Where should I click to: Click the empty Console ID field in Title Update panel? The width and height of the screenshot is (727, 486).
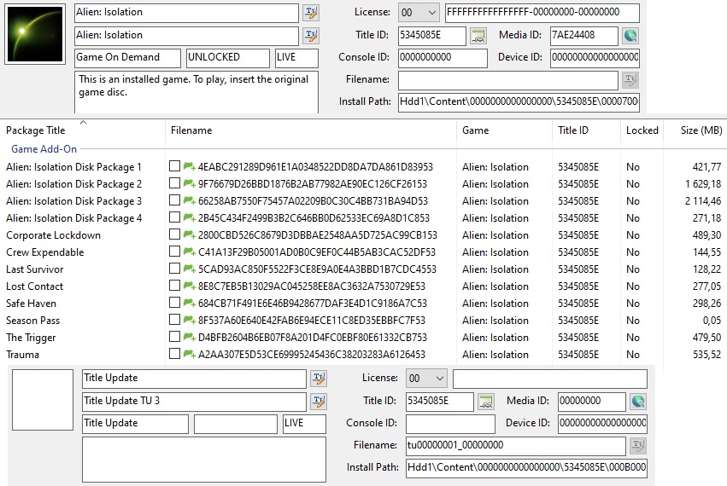[451, 424]
